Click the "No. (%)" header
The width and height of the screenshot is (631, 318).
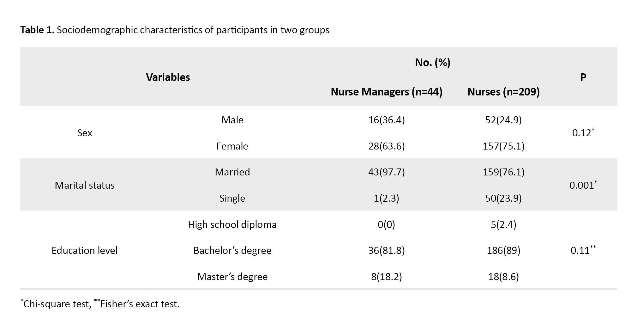pyautogui.click(x=432, y=63)
